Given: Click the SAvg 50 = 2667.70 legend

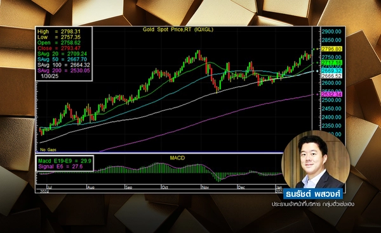Looking at the screenshot, I should [62, 60].
